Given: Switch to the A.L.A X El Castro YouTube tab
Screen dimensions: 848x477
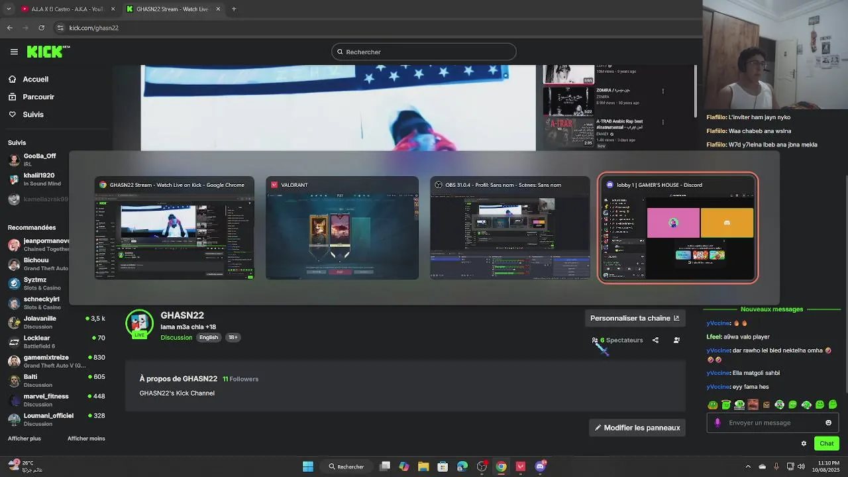Looking at the screenshot, I should 68,9.
